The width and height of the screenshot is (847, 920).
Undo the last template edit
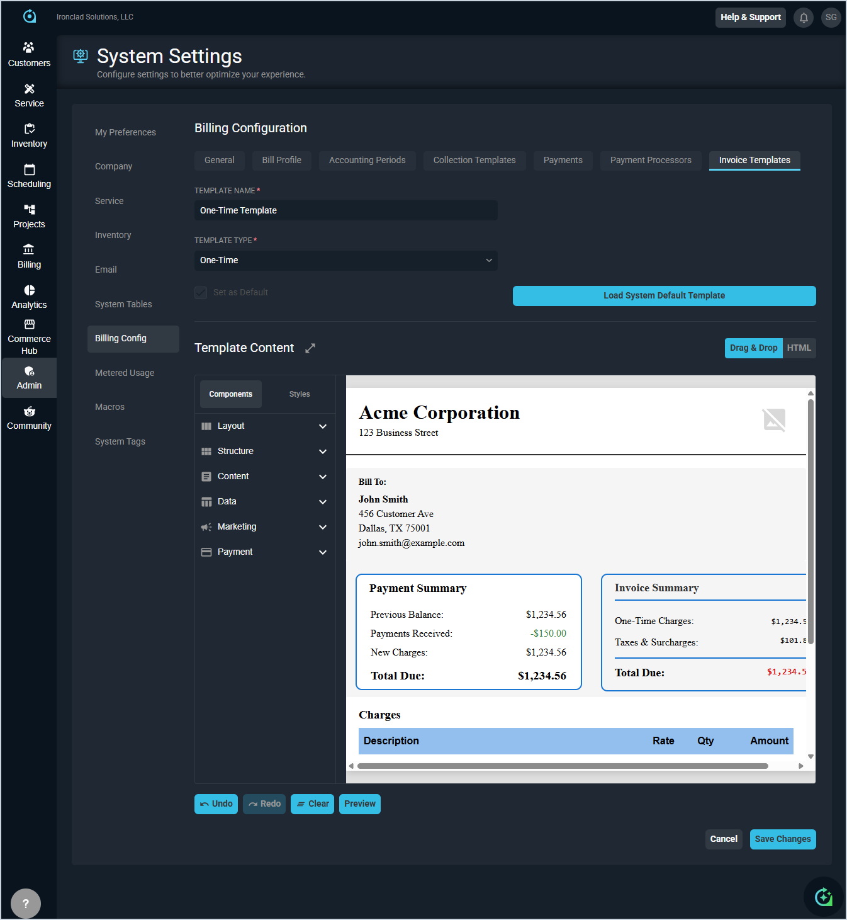pos(216,804)
